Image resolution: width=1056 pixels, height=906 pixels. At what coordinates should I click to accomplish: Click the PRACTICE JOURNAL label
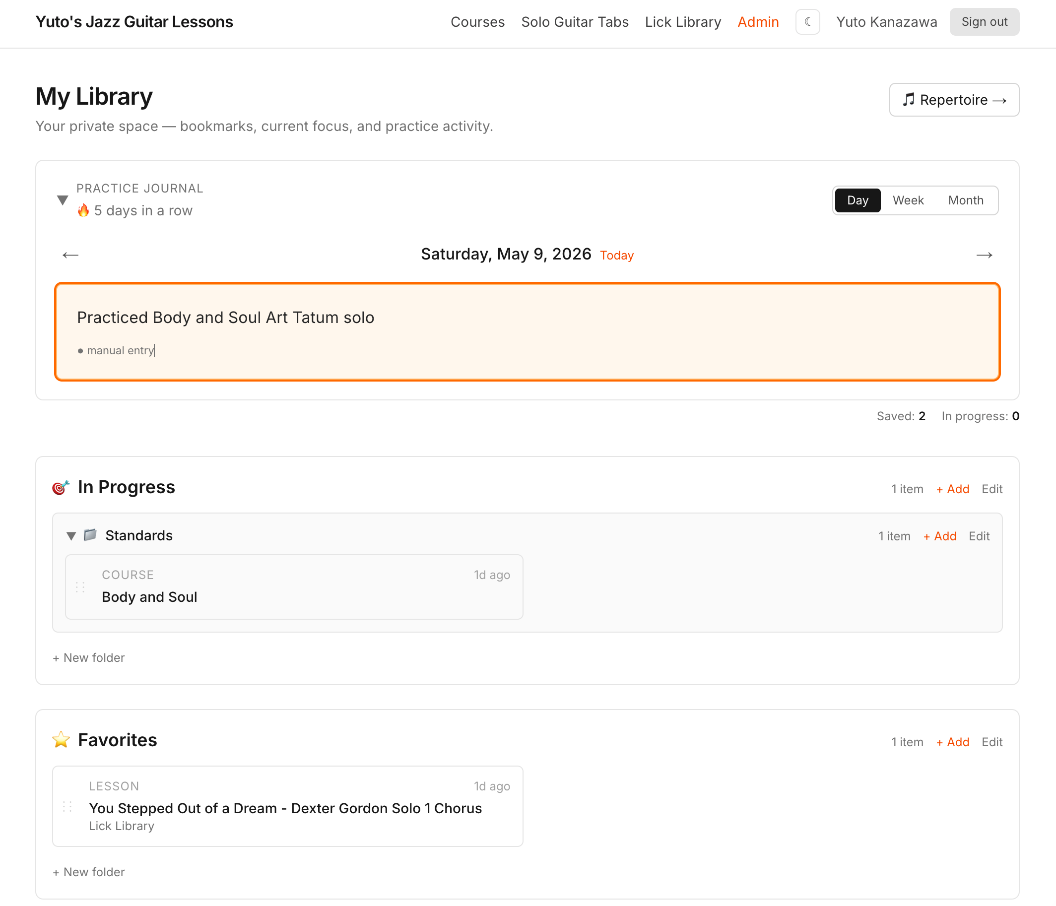pos(139,189)
